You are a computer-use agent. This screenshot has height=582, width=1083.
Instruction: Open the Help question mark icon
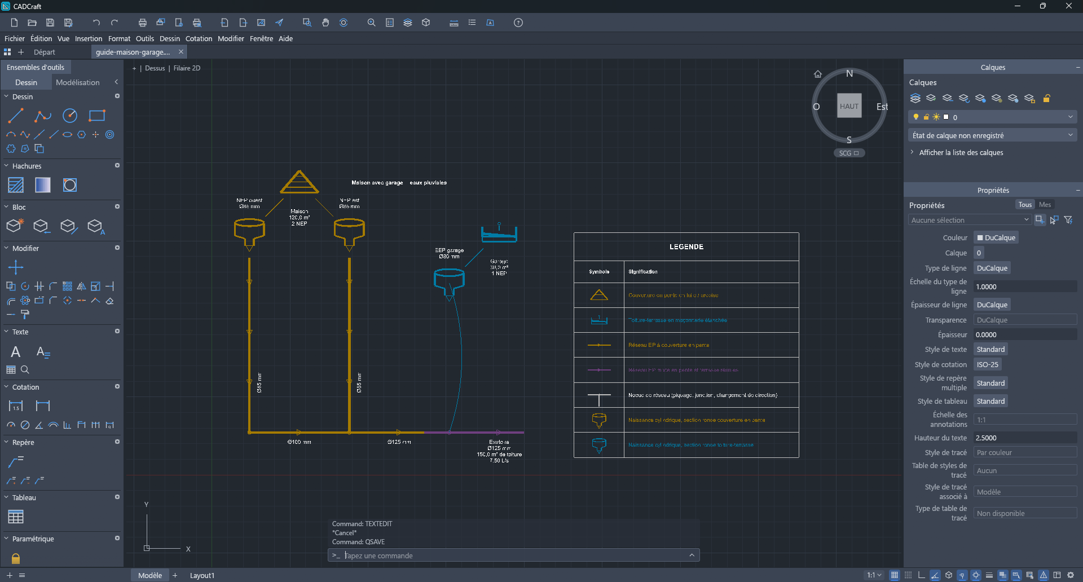click(x=518, y=23)
